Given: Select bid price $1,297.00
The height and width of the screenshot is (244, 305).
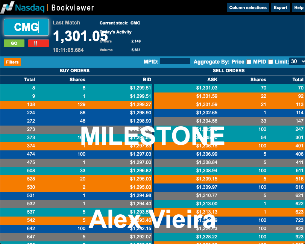Looking at the screenshot, I should point(140,162).
